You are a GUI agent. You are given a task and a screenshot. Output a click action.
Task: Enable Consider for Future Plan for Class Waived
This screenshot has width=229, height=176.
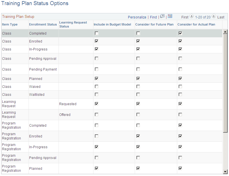pos(138,86)
